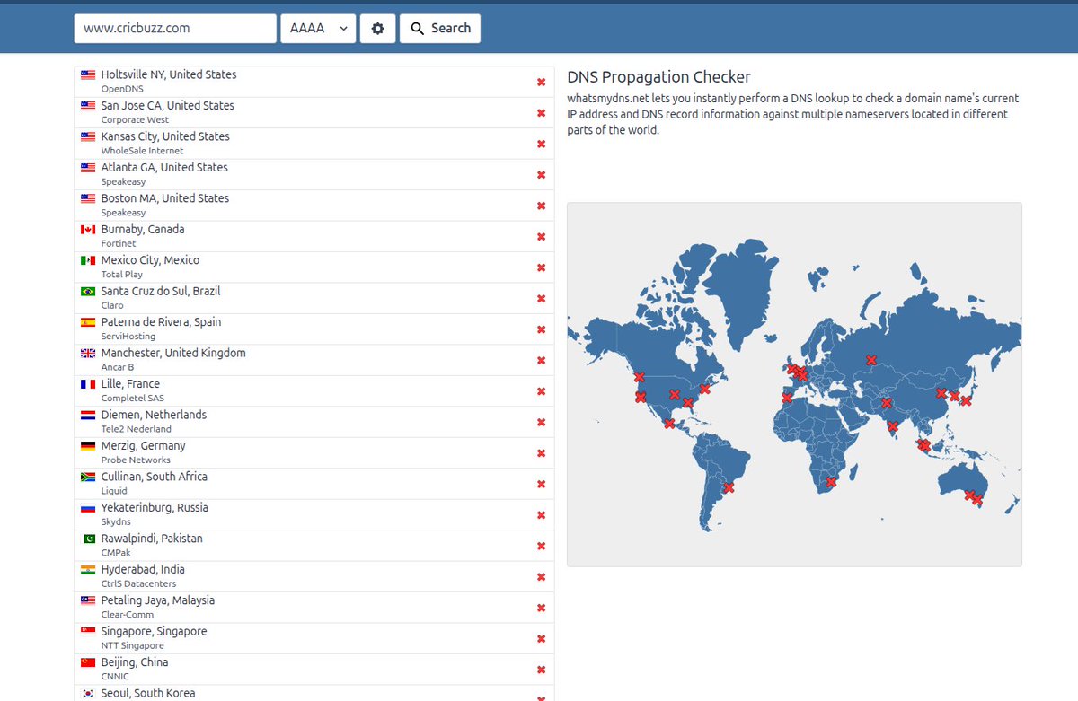Select the 'OpenDNS' provider label
This screenshot has height=701, width=1078.
tap(122, 89)
